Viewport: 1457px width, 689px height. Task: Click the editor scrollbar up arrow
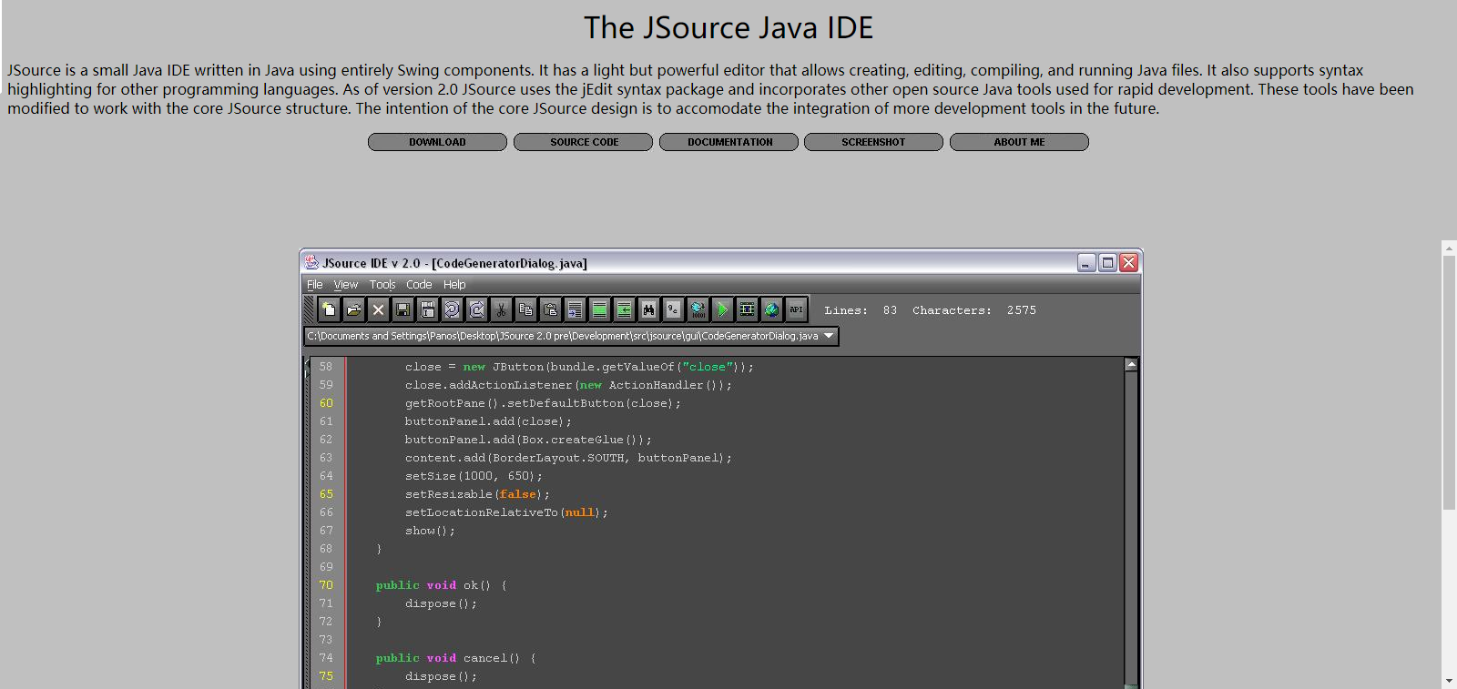(x=1131, y=365)
